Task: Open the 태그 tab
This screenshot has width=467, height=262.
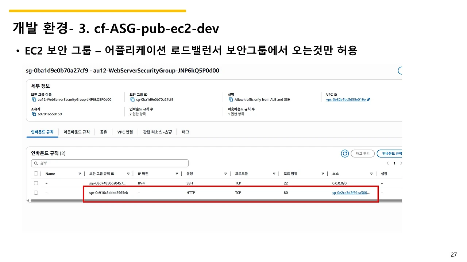Action: click(185, 132)
